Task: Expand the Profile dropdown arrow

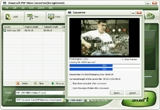Action: (64, 93)
